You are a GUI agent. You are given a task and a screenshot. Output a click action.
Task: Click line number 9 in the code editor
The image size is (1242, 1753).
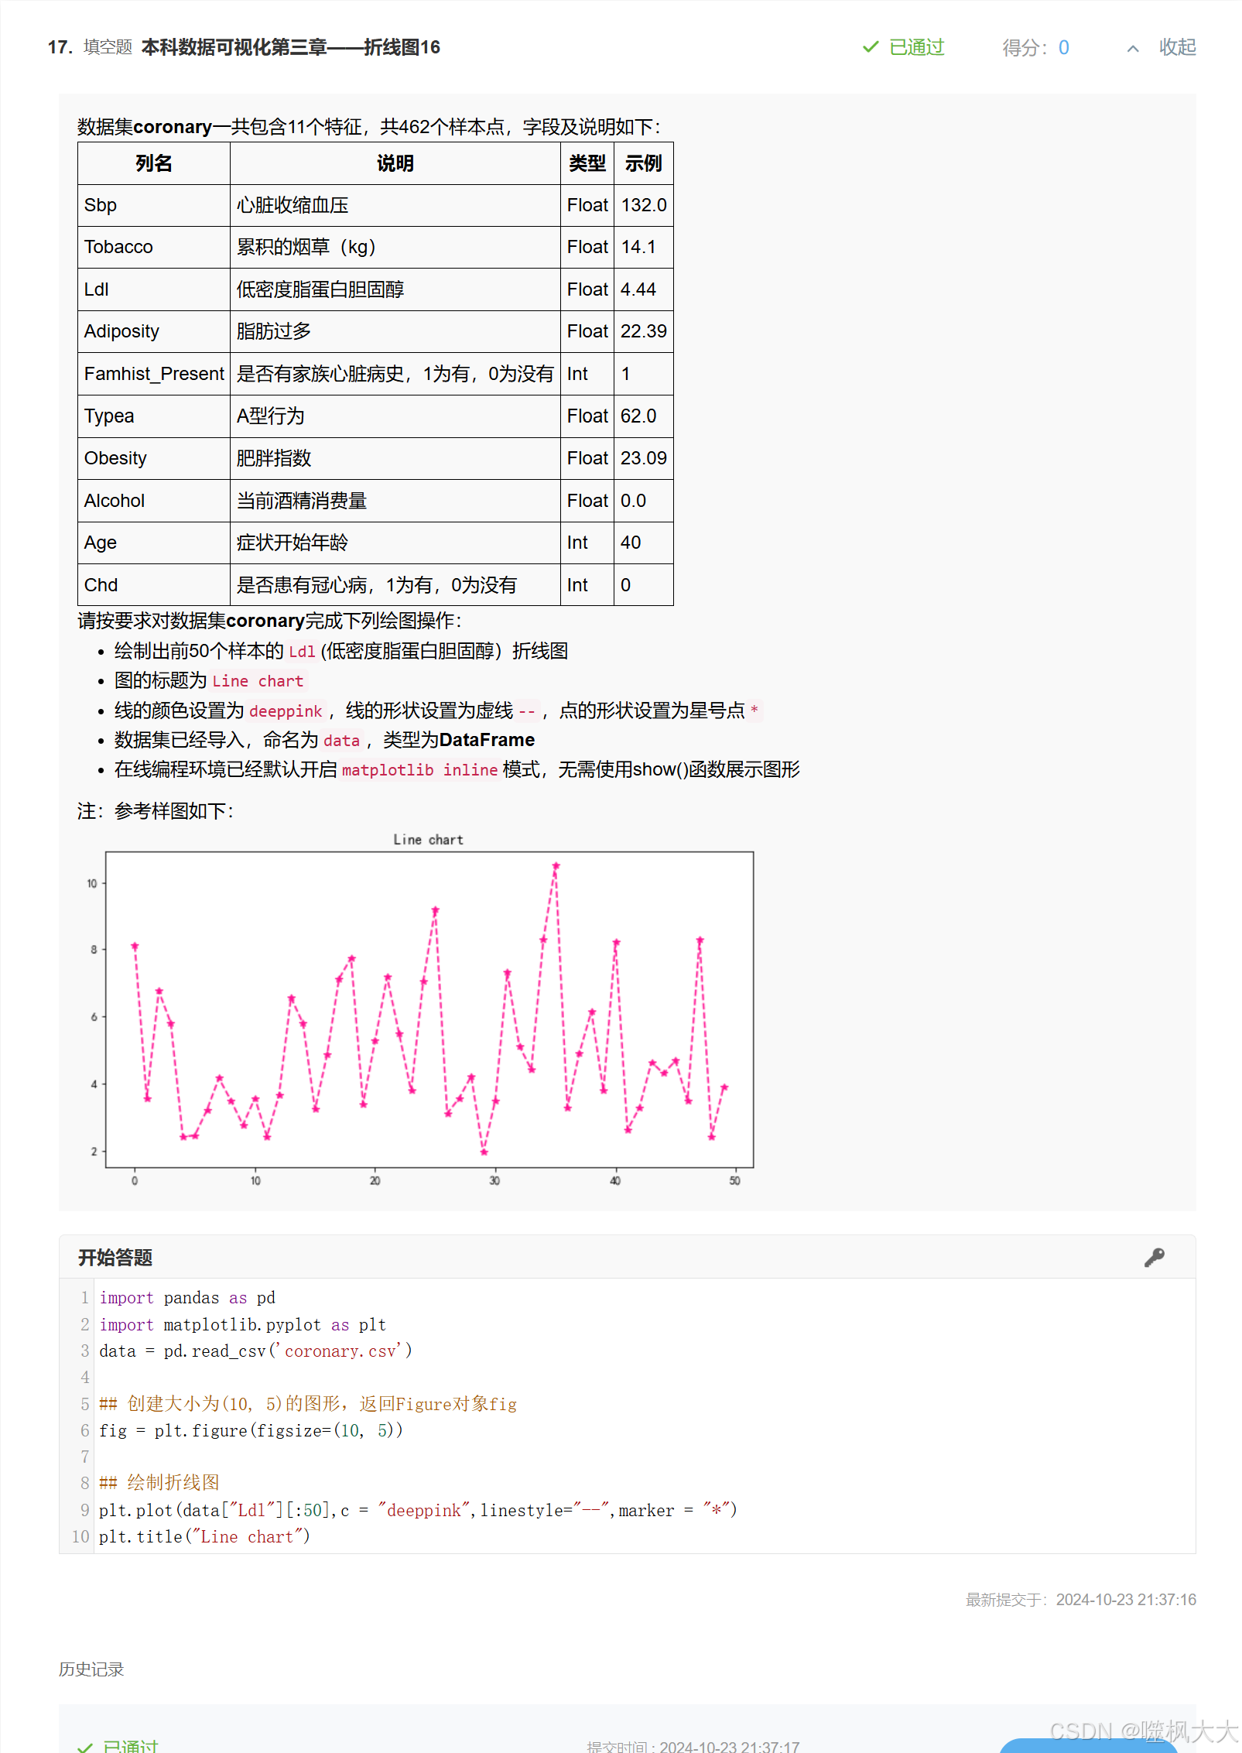84,1510
